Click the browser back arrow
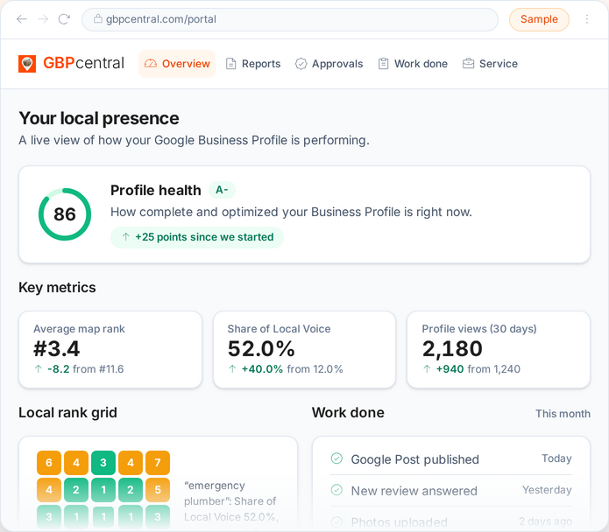The height and width of the screenshot is (532, 609). tap(22, 19)
